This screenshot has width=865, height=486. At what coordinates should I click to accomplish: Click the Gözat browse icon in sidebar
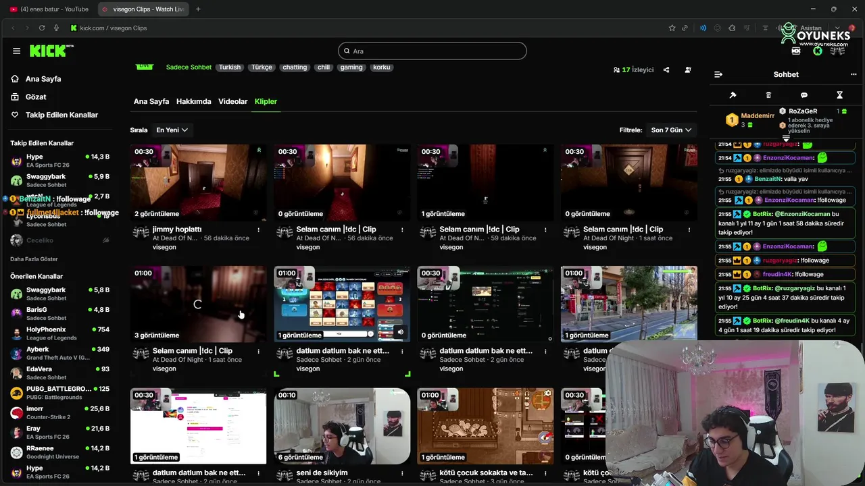[15, 97]
